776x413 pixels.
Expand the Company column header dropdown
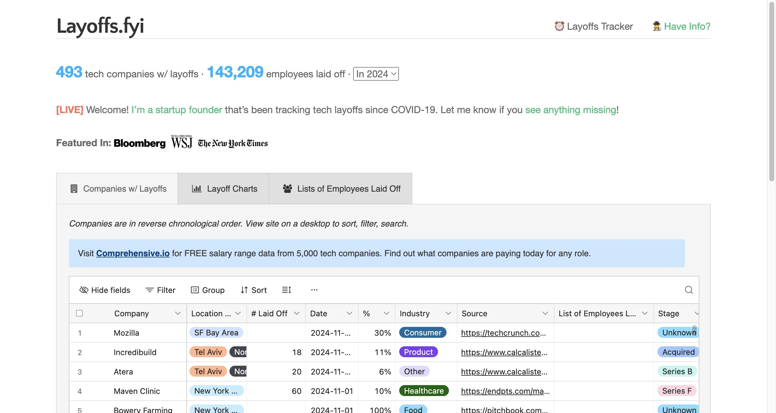point(178,313)
